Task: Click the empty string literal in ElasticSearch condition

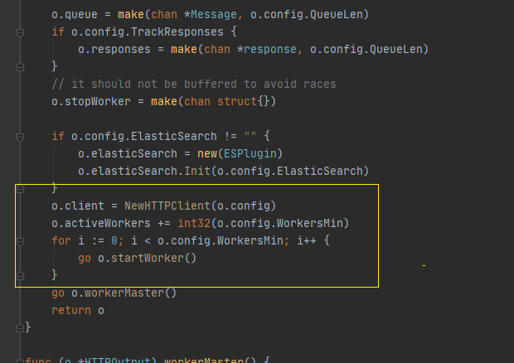Action: coord(250,134)
